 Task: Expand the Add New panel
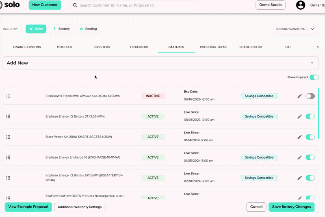point(160,63)
